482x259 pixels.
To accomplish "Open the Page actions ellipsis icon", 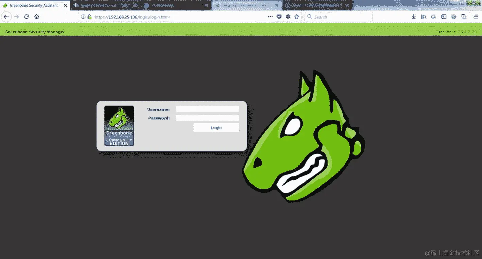I will click(270, 16).
